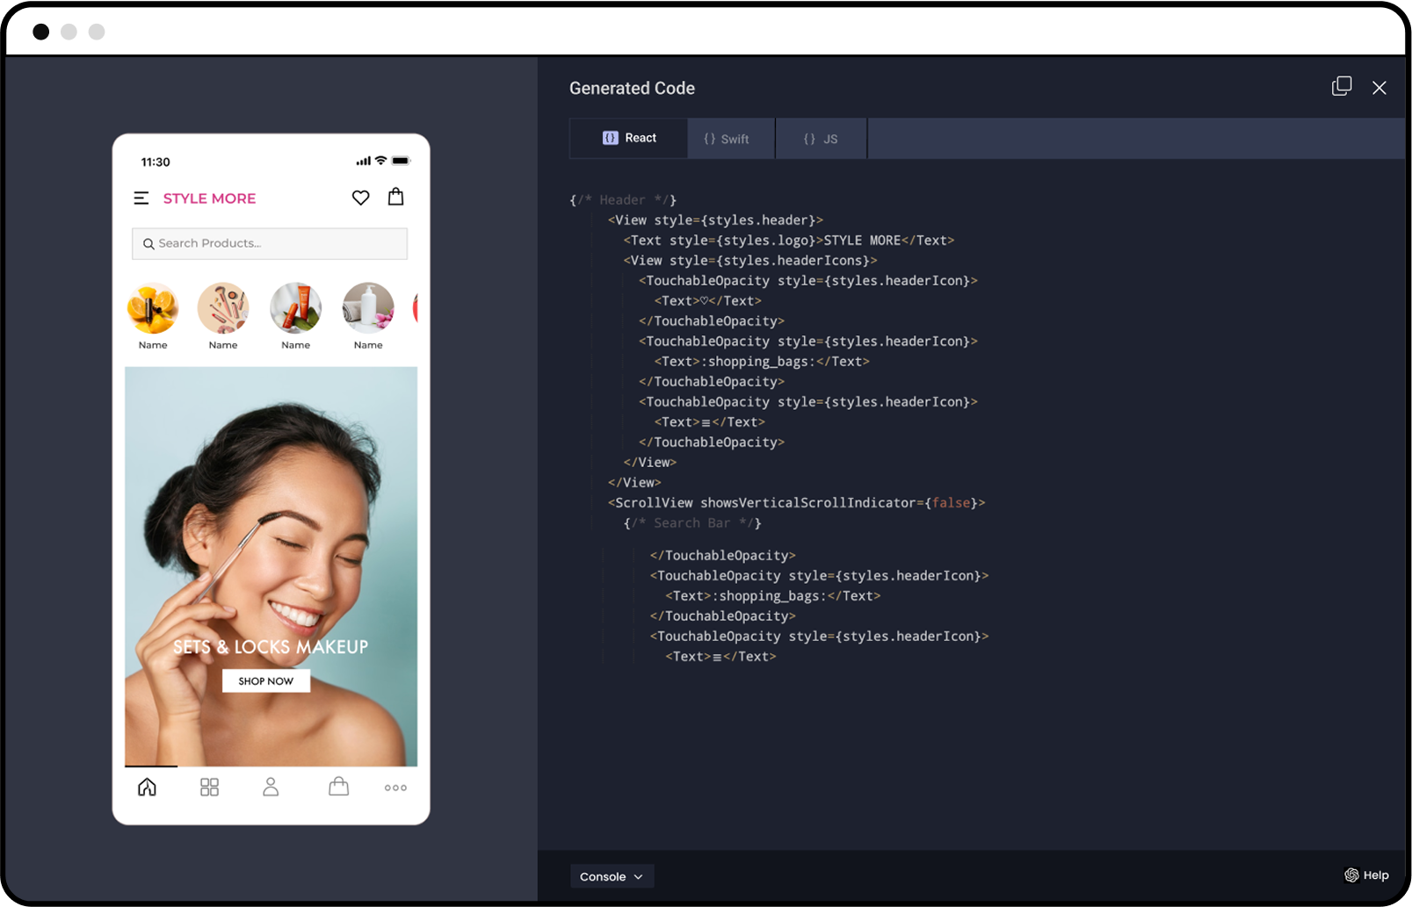Tap the profile icon in bottom navigation
The height and width of the screenshot is (907, 1412).
tap(271, 787)
